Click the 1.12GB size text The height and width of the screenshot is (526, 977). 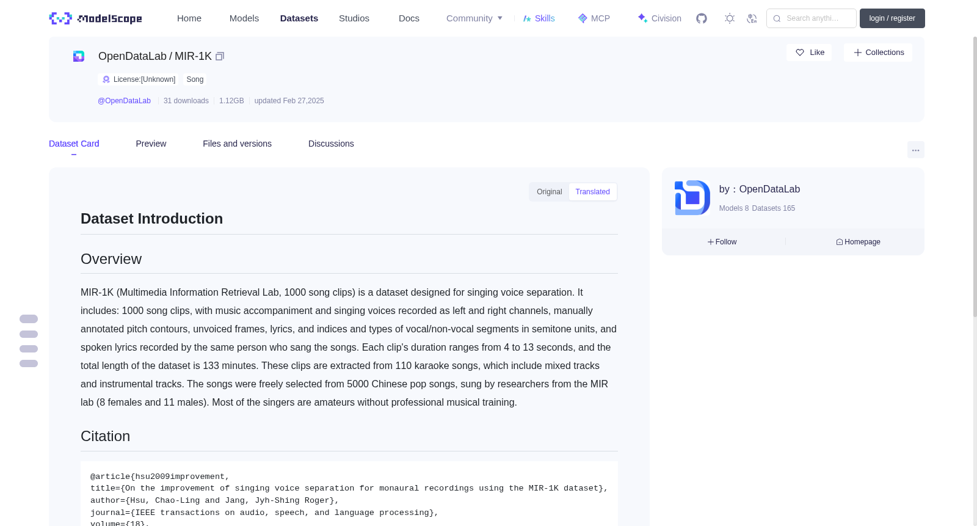click(x=231, y=101)
